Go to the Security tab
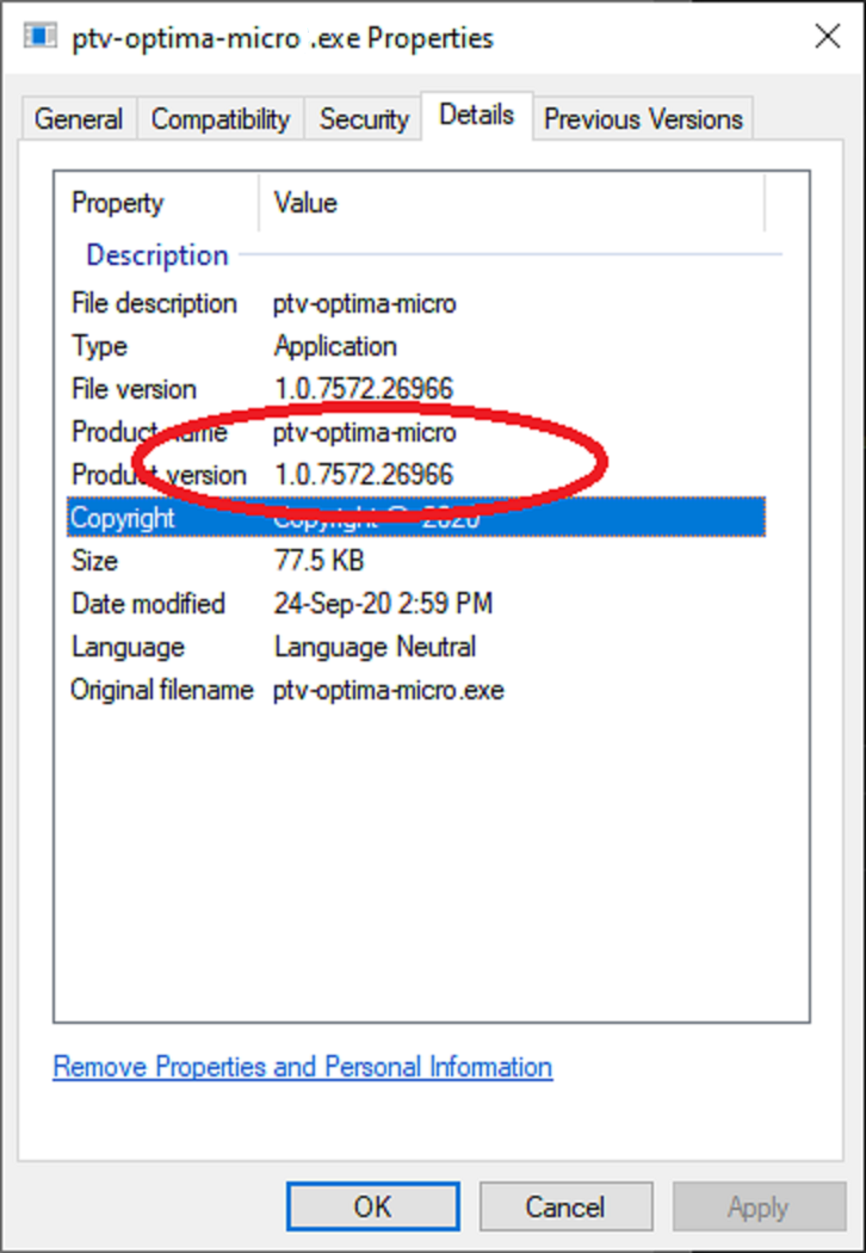 pos(363,119)
